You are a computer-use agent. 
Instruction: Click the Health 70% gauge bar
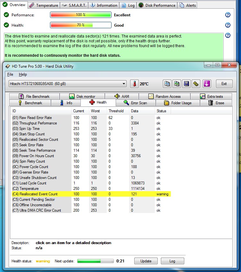[81, 25]
